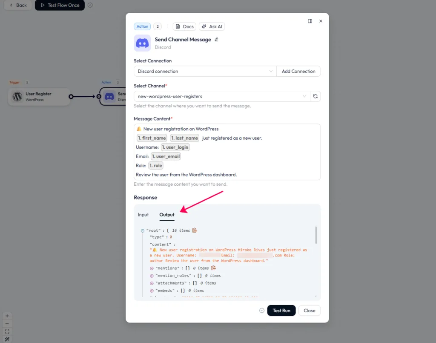
Task: Expand the embeds JSON array
Action: [152, 291]
